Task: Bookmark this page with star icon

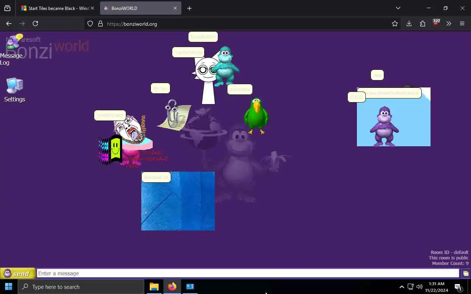Action: [x=395, y=24]
